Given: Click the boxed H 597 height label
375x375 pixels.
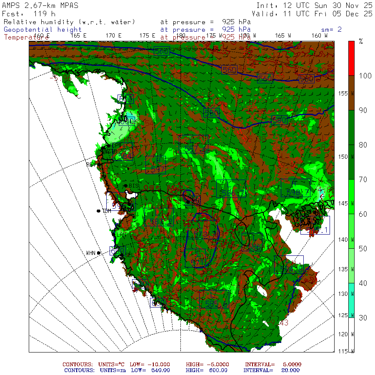Looking at the screenshot, I should [x=155, y=165].
